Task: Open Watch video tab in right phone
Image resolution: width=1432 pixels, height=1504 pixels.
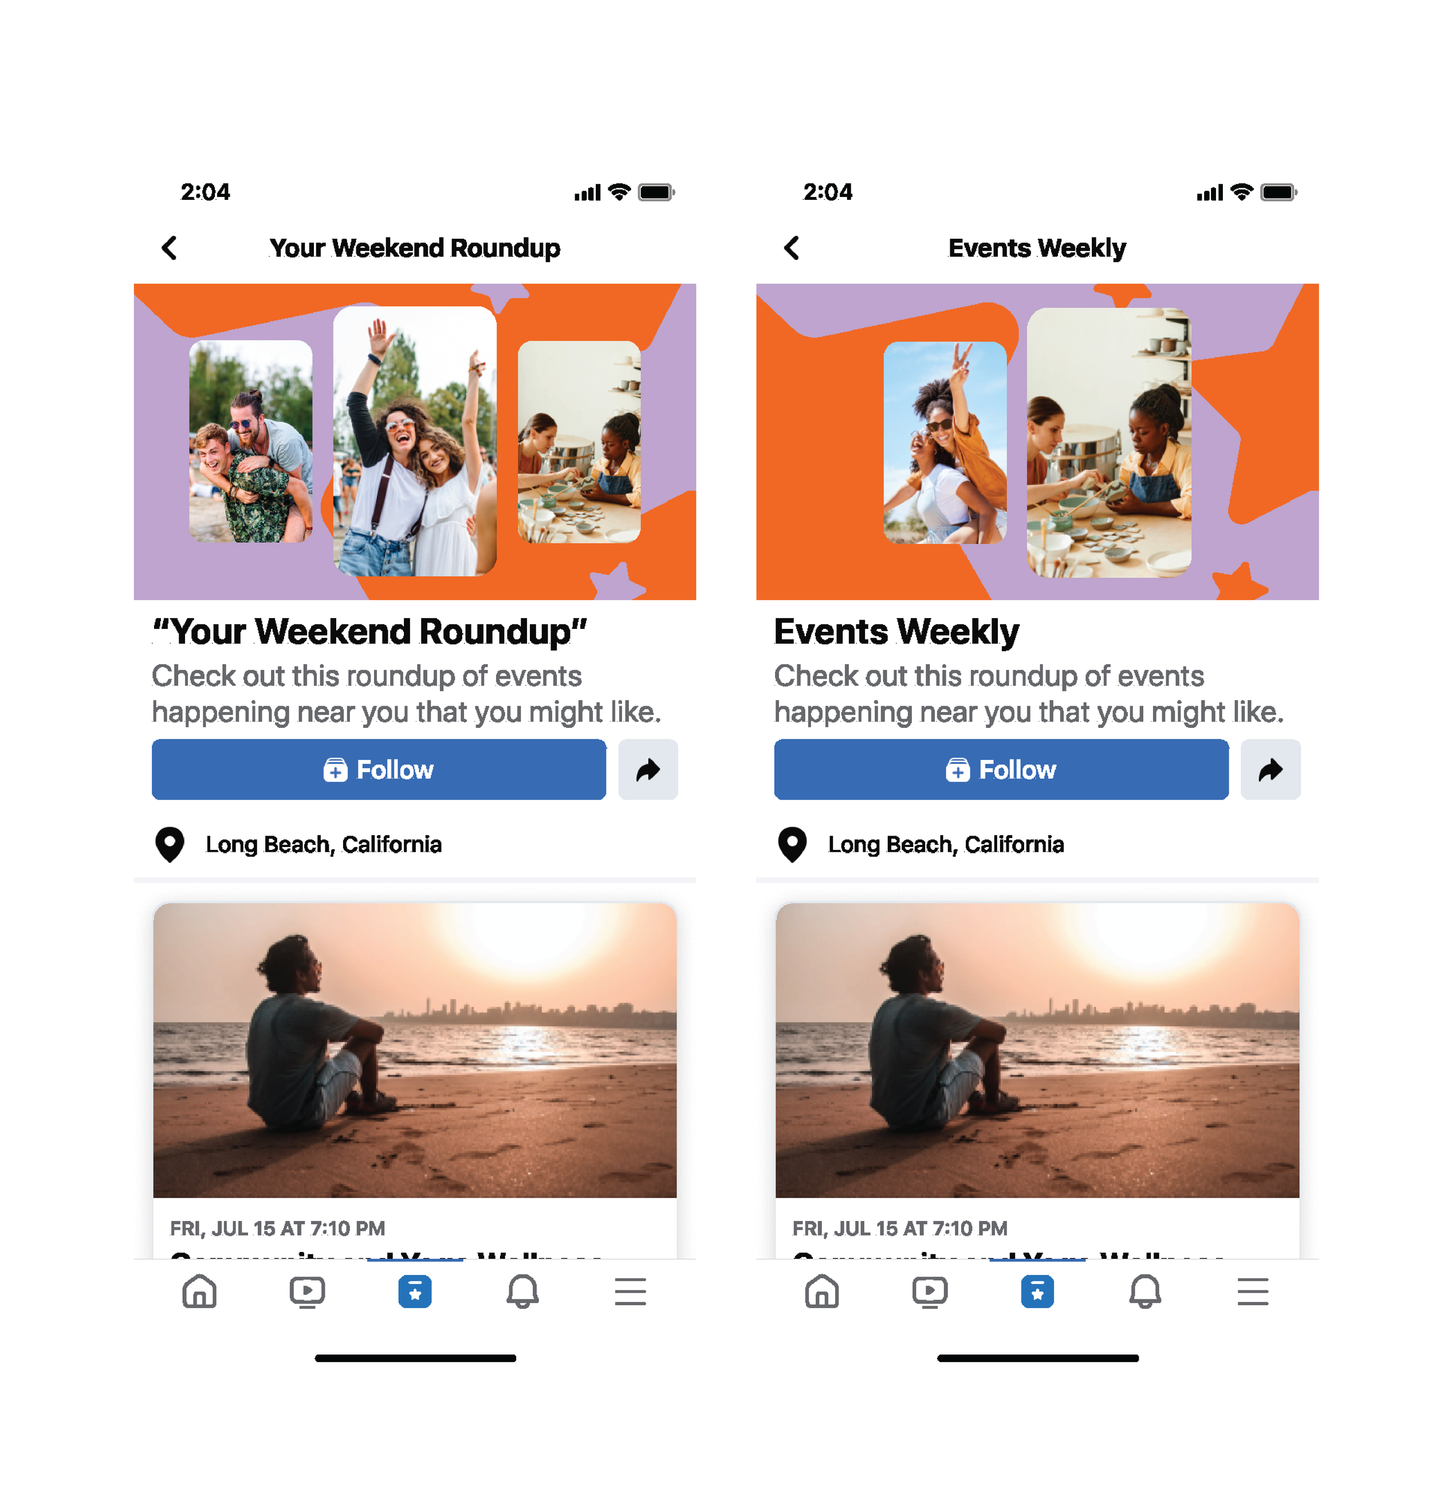Action: [x=930, y=1291]
